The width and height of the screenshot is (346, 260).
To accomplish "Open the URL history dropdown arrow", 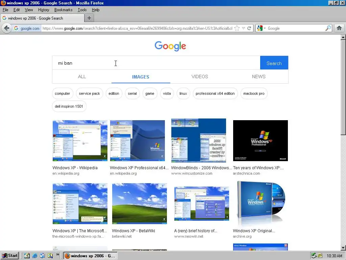I will click(x=243, y=28).
